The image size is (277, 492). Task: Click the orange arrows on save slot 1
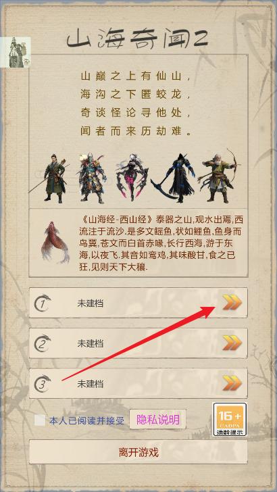(x=232, y=303)
